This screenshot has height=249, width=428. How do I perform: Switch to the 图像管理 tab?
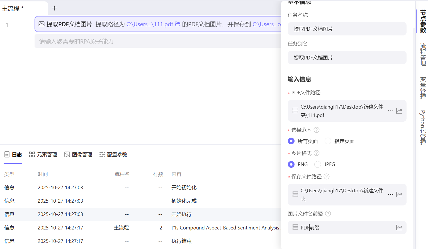coord(78,154)
